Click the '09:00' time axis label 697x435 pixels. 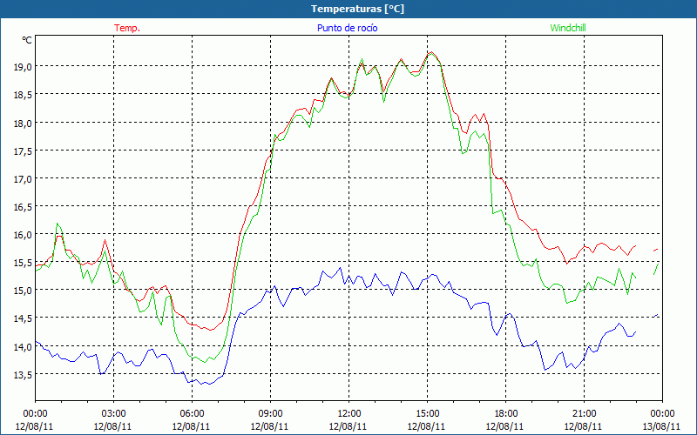(270, 414)
